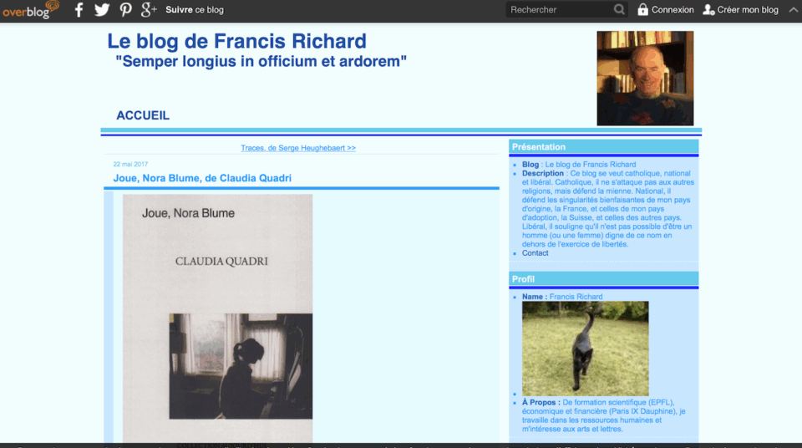Follow blog via Suivre ce blog
This screenshot has width=802, height=448.
(194, 10)
